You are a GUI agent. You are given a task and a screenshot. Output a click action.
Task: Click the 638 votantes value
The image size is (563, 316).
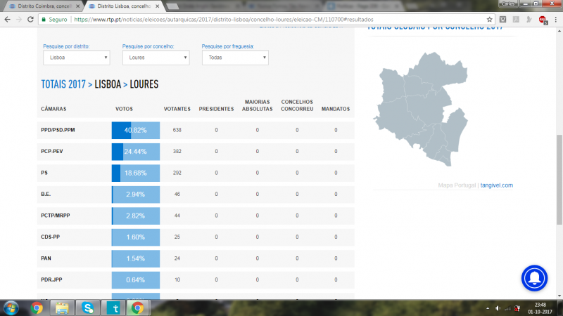[177, 130]
